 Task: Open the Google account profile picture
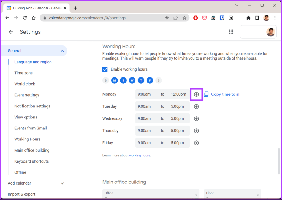(271, 32)
